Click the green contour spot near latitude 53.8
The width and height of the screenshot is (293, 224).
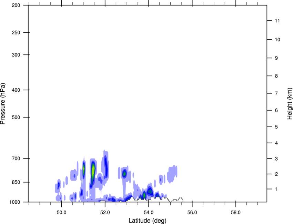tap(144, 195)
